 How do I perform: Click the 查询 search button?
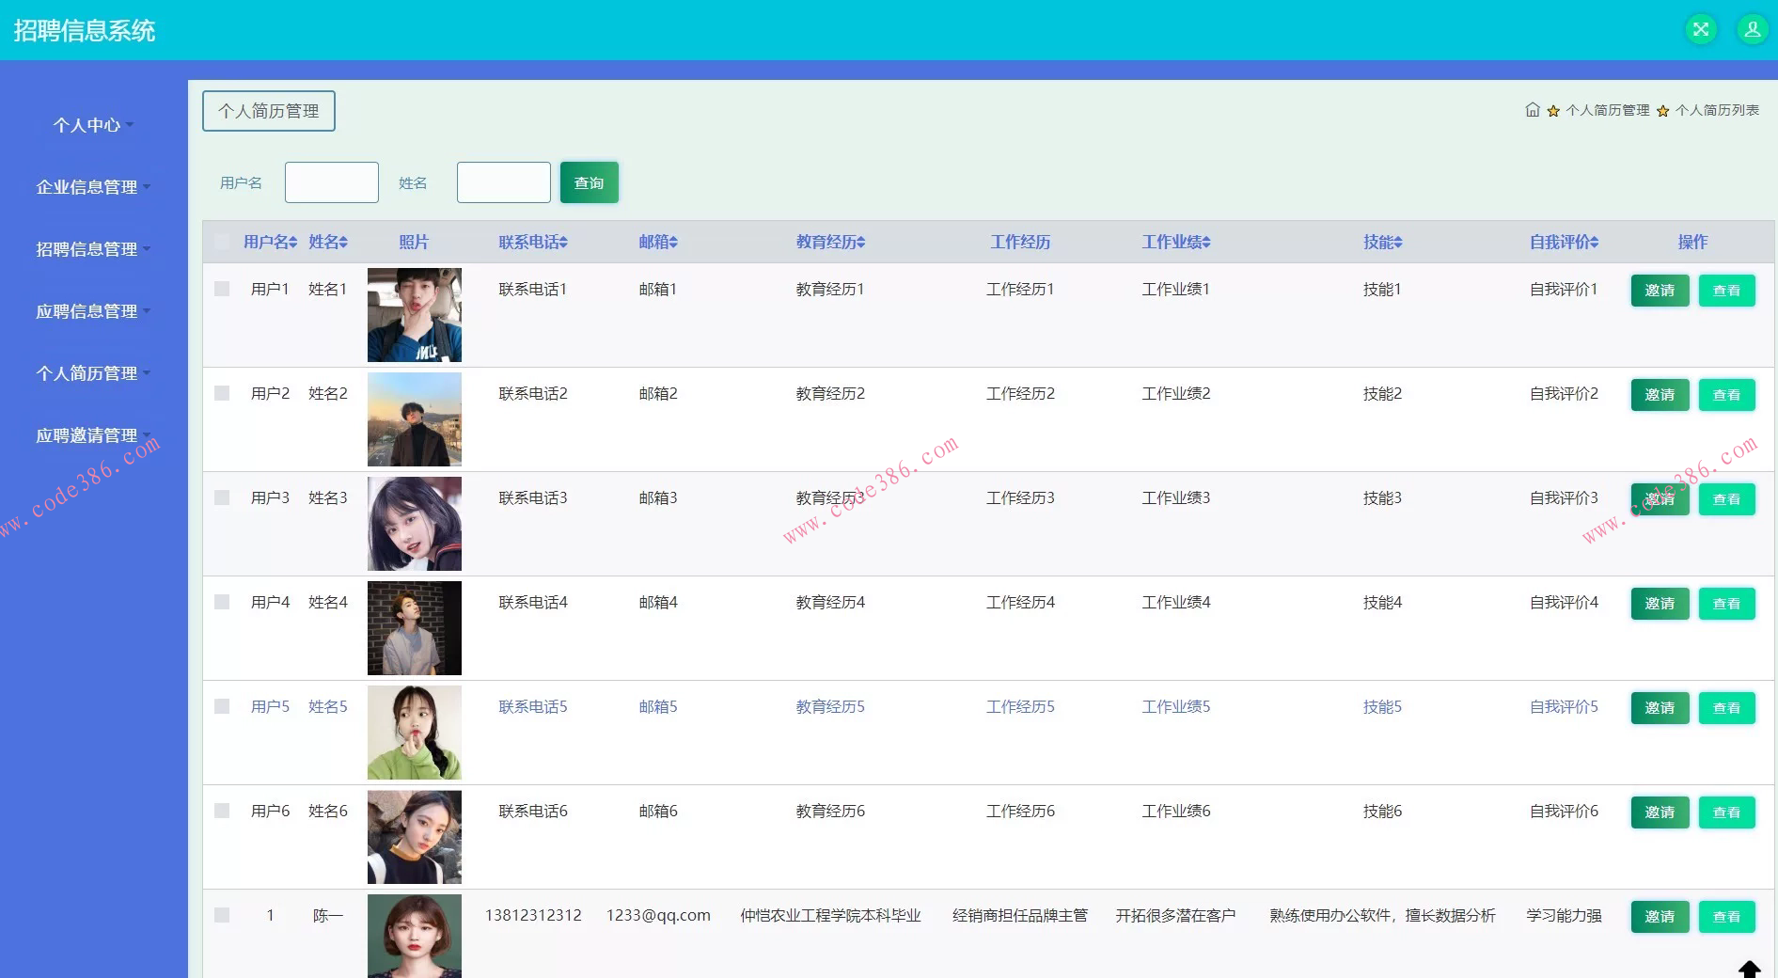589,182
